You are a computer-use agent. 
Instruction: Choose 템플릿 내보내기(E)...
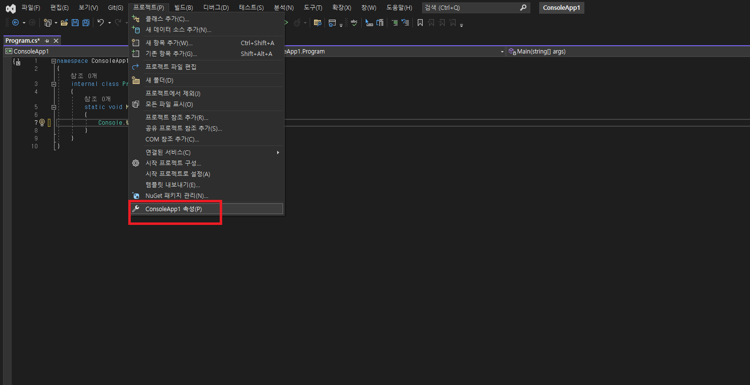point(206,185)
